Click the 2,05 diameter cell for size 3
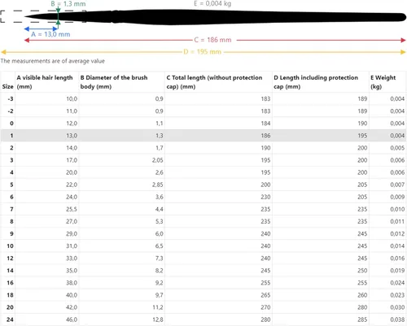Viewport: 407px width, 326px height. 157,160
